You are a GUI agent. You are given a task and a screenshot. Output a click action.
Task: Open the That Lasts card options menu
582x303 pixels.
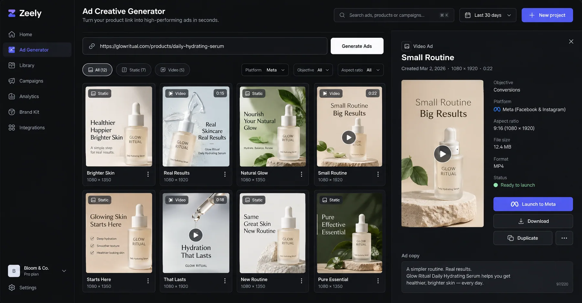tap(225, 281)
